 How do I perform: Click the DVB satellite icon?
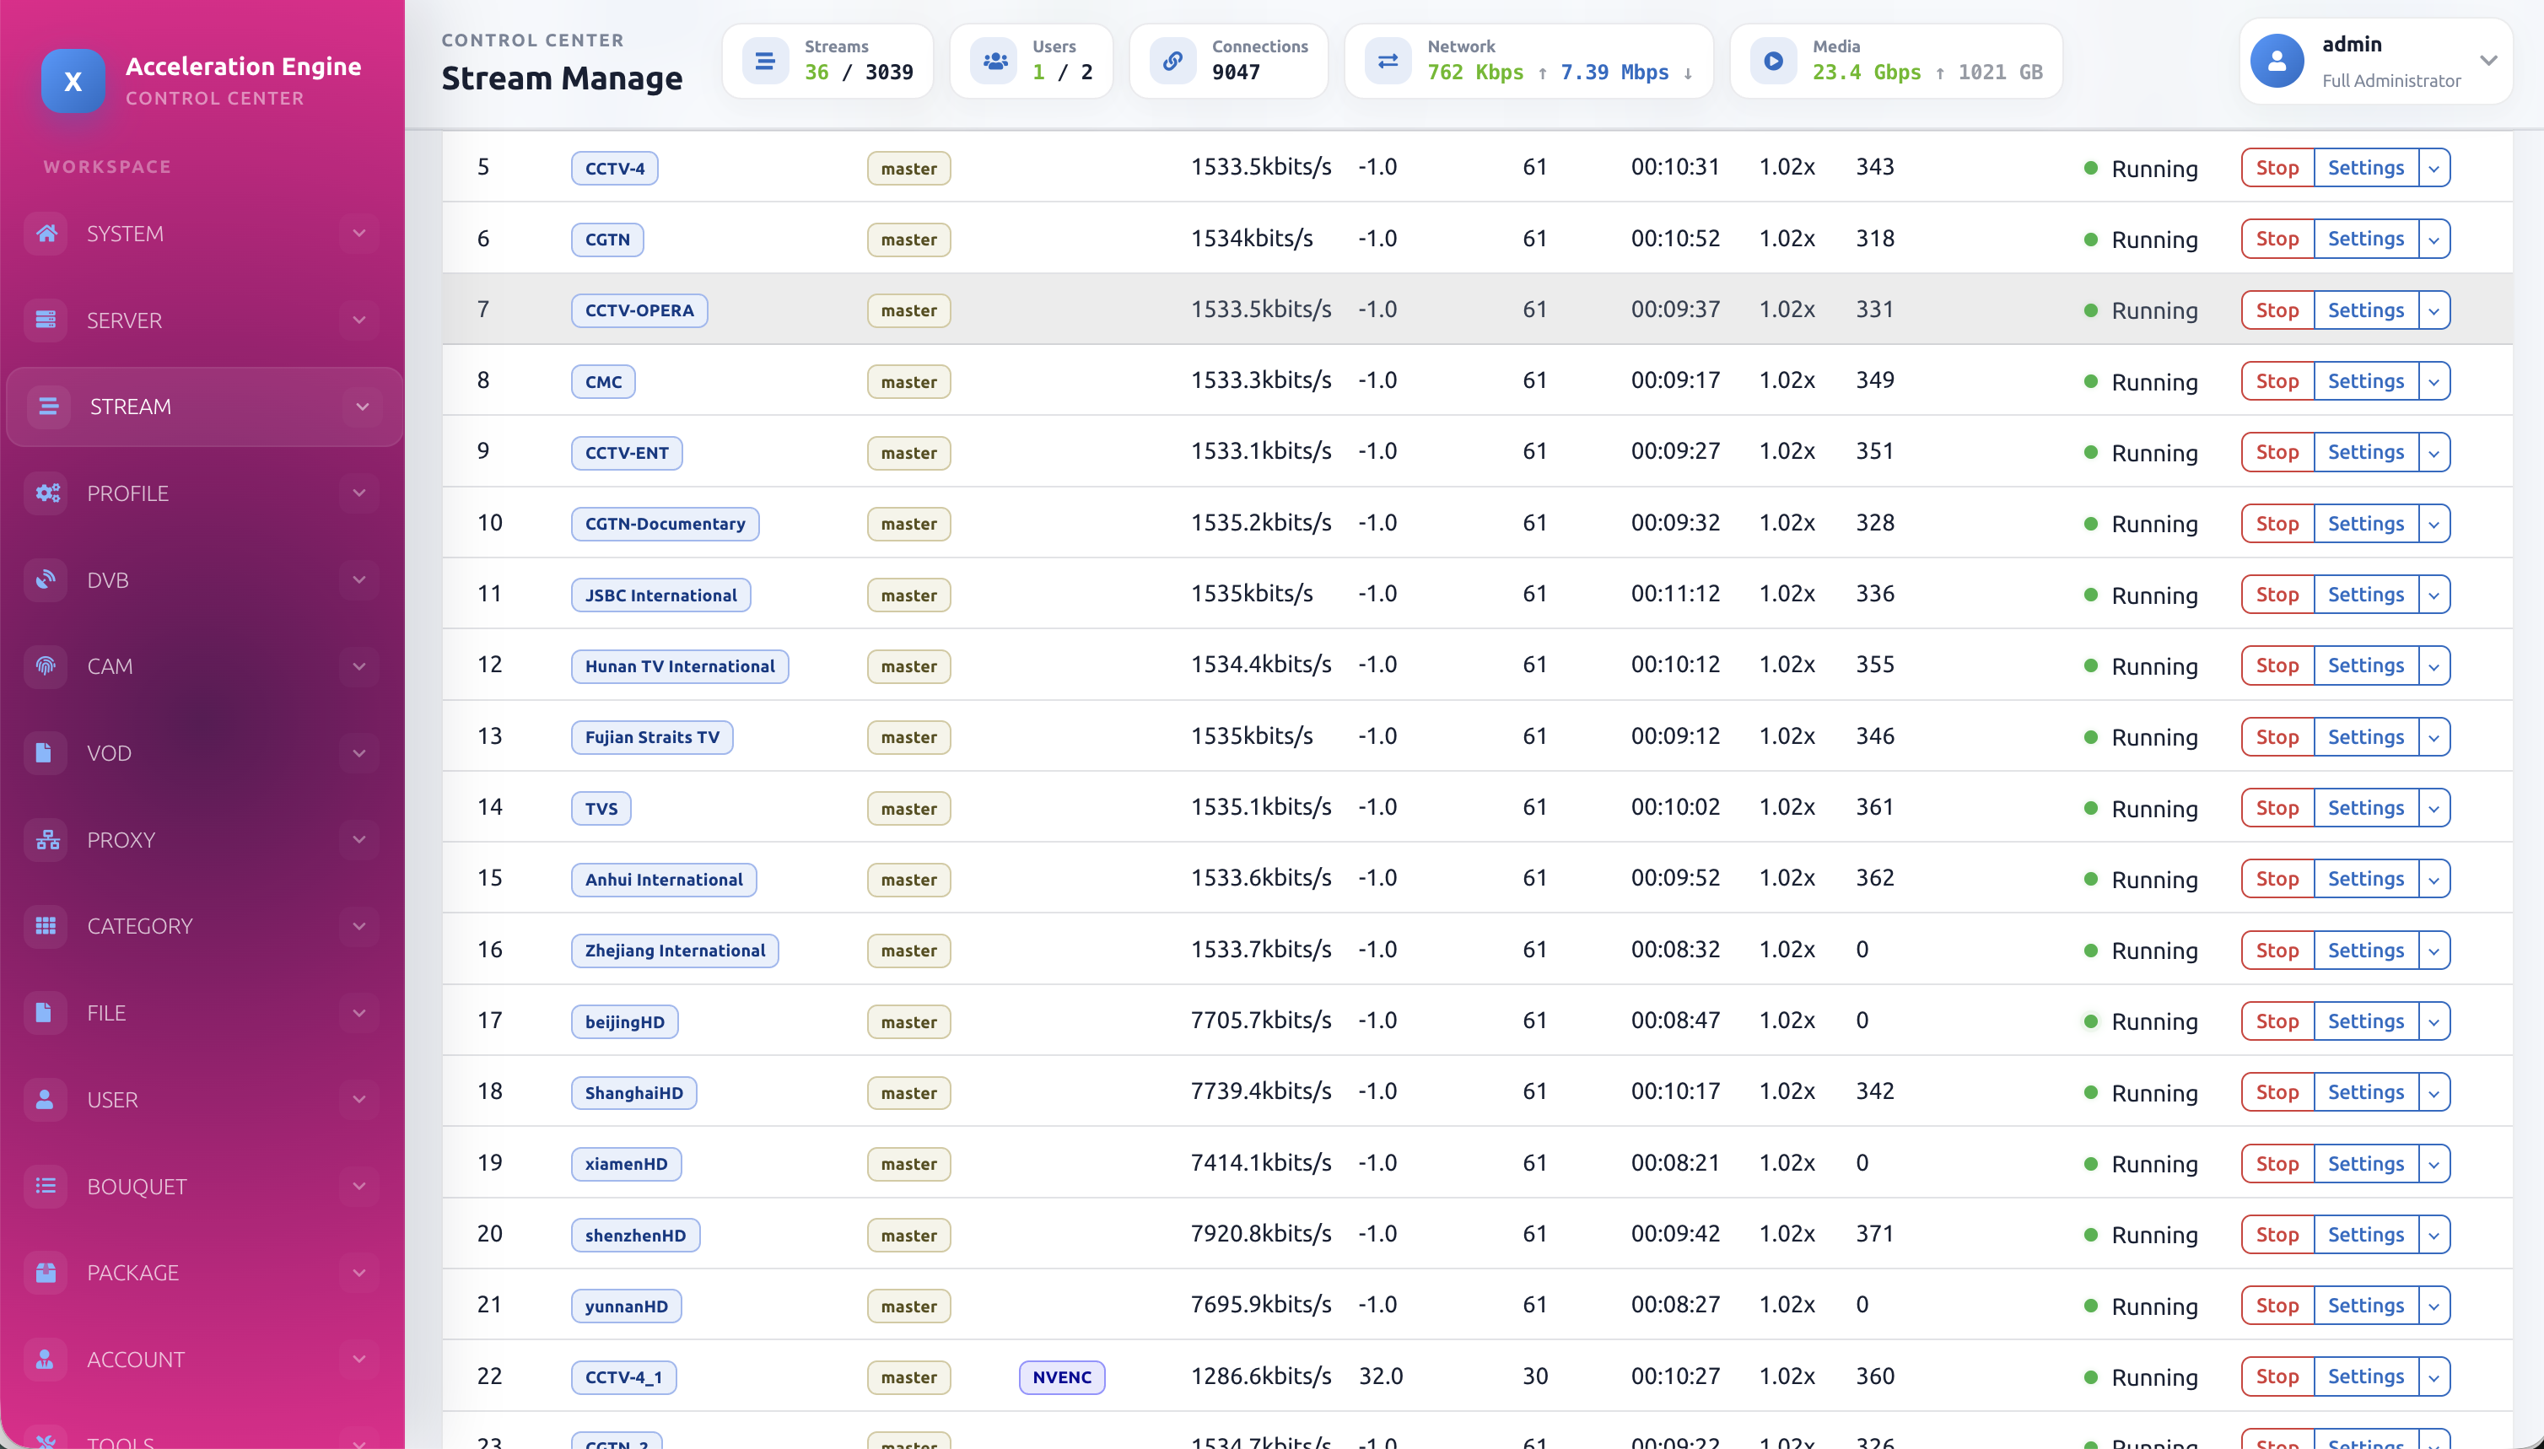click(x=46, y=579)
